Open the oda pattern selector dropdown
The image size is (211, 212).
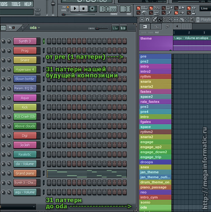35,28
